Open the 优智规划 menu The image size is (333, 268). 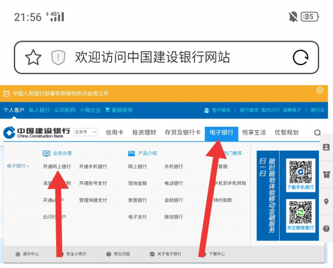point(286,132)
